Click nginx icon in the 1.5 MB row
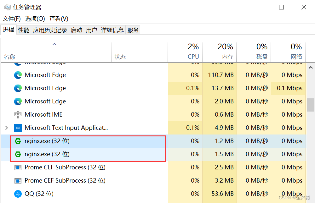 [x=18, y=154]
